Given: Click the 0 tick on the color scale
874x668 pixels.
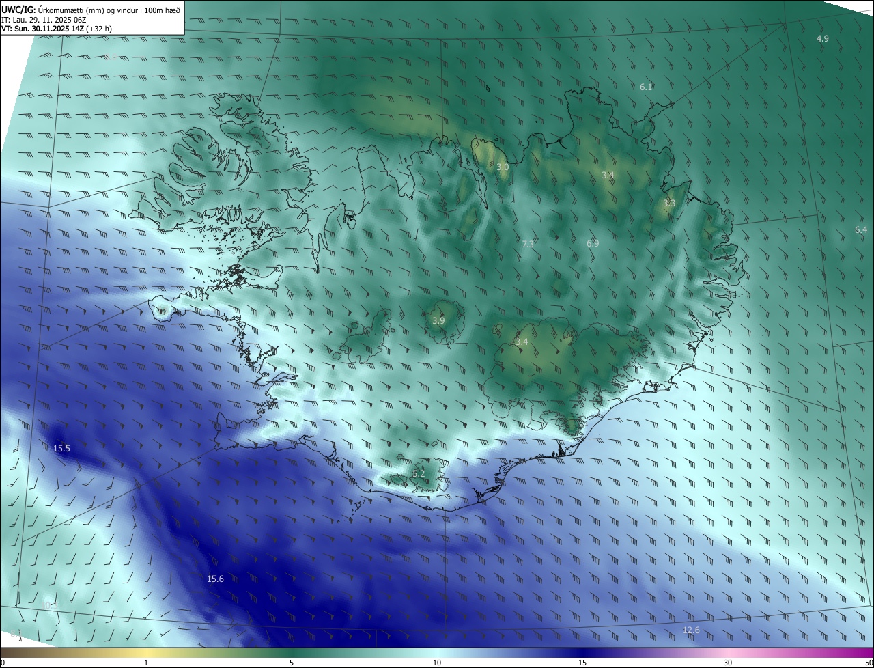Looking at the screenshot, I should (x=3, y=663).
